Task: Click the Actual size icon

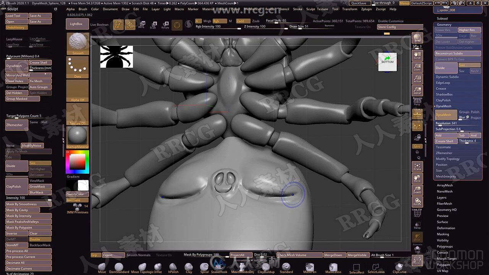Action: (x=417, y=79)
